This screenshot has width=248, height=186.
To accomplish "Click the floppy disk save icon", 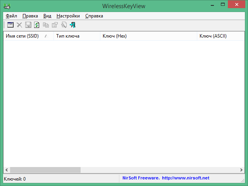I will (x=28, y=25).
